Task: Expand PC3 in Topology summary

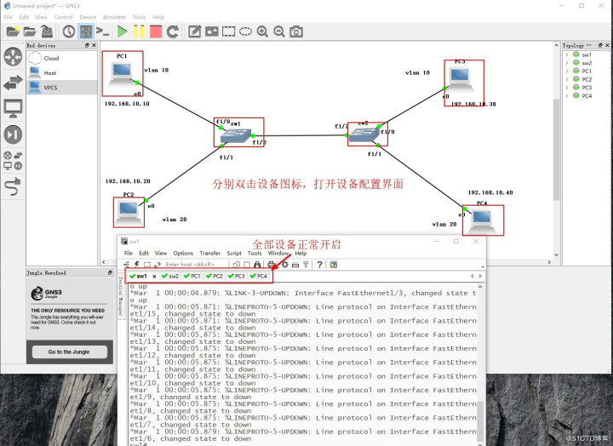Action: coord(567,88)
